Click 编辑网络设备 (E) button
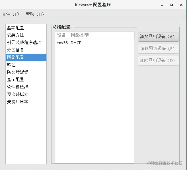 pos(158,49)
